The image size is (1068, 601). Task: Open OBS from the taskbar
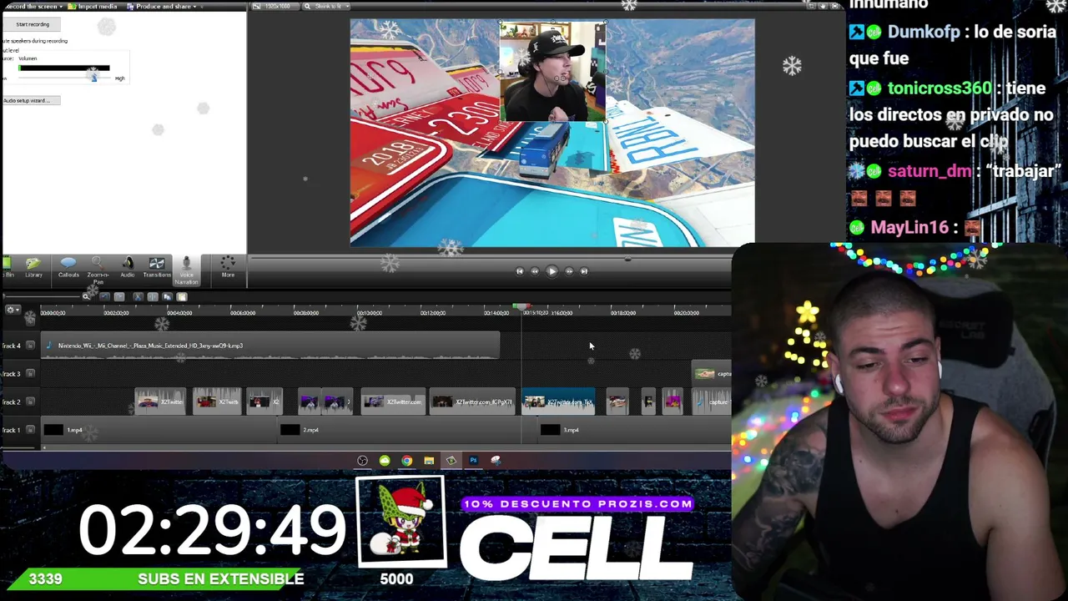(x=362, y=460)
